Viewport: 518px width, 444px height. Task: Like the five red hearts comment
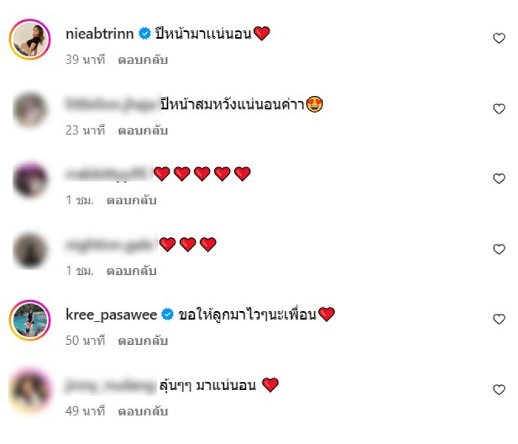[x=499, y=178]
